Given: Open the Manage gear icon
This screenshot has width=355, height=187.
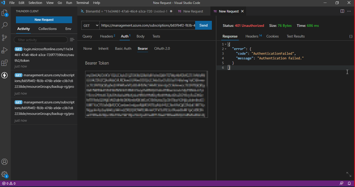Looking at the screenshot, I should (5, 174).
